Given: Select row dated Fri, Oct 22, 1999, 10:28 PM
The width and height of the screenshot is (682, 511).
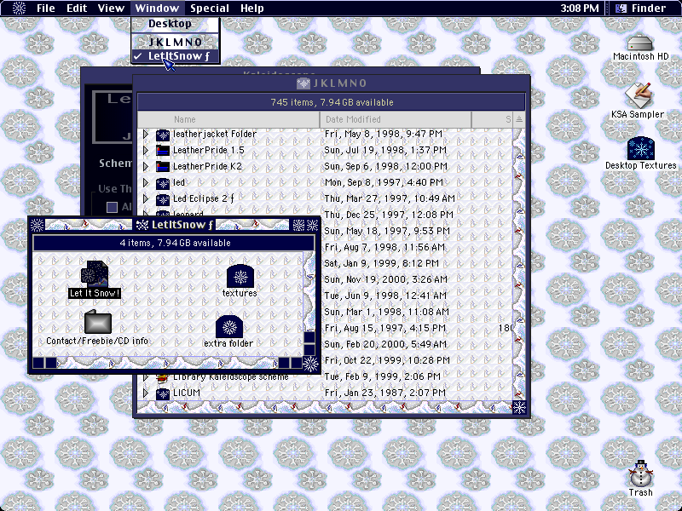Looking at the screenshot, I should [418, 360].
